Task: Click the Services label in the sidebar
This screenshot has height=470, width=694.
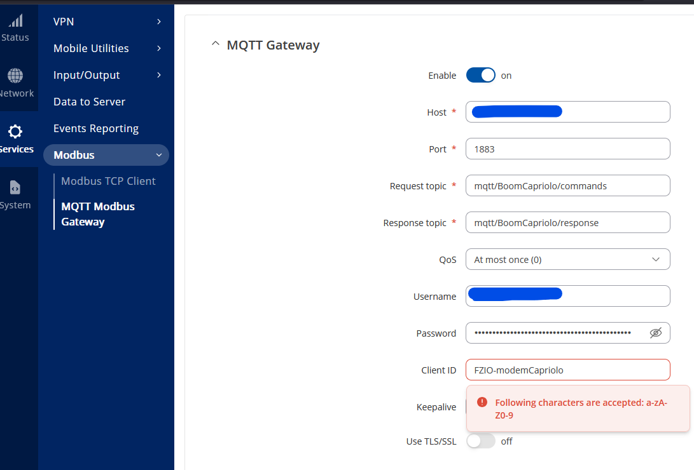Action: tap(17, 149)
